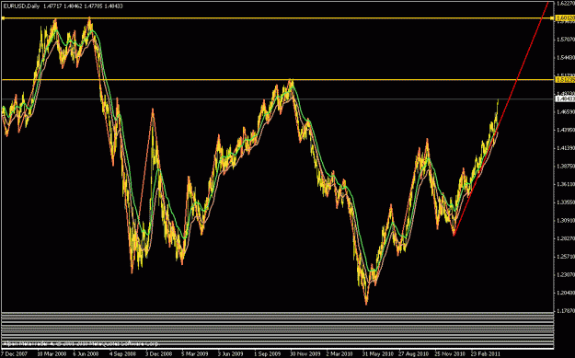Click the MetaQuotes Software Corp copyright text
Screen dimensions: 575x358
[x=81, y=344]
